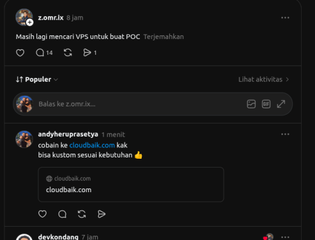Repost andyheruprasetya's reply
Viewport: 315px width, 240px height.
coord(82,214)
